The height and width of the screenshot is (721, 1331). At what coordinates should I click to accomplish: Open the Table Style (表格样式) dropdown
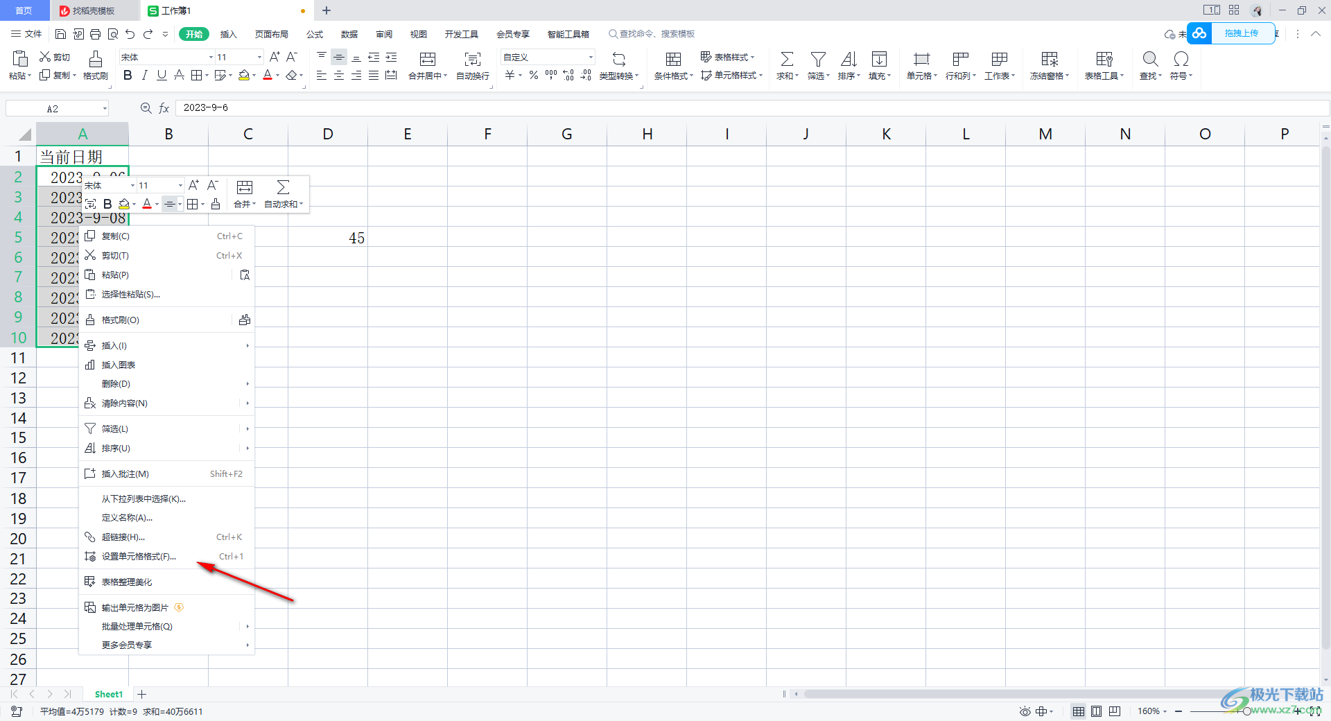click(x=727, y=57)
